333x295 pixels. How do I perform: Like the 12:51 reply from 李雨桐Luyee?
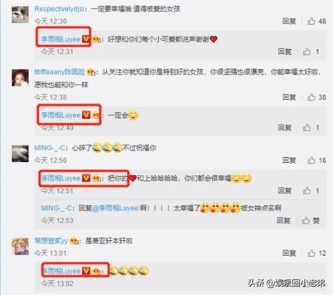307,191
